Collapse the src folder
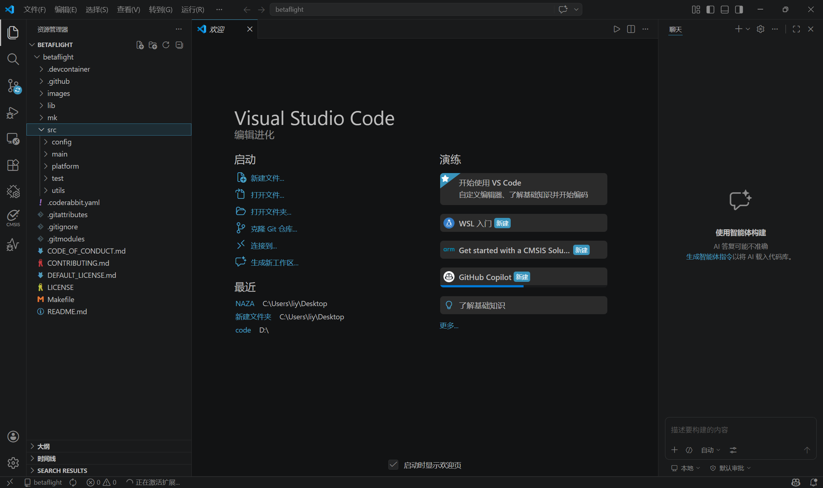Viewport: 823px width, 488px height. click(x=109, y=130)
